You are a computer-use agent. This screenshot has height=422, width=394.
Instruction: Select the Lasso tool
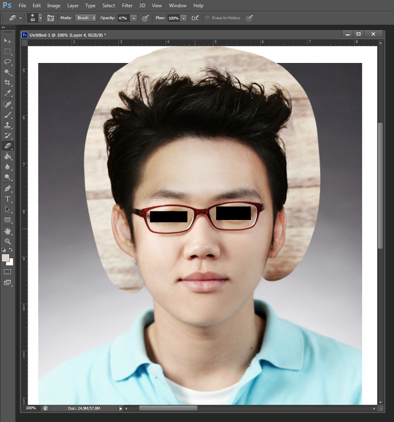7,62
